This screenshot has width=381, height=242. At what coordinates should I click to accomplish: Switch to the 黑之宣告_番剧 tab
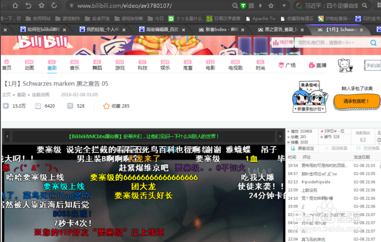pyautogui.click(x=278, y=29)
